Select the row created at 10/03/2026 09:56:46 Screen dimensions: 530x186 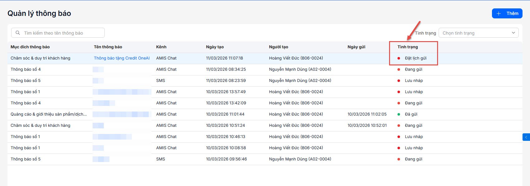click(226, 159)
